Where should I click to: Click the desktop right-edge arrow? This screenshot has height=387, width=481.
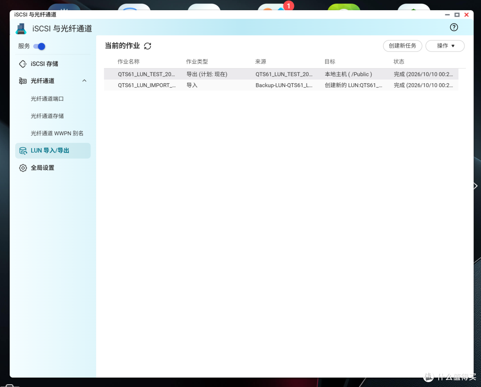476,186
